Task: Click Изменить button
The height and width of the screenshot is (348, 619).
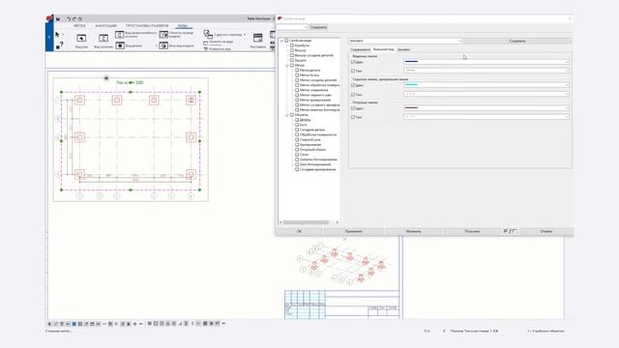Action: (413, 231)
